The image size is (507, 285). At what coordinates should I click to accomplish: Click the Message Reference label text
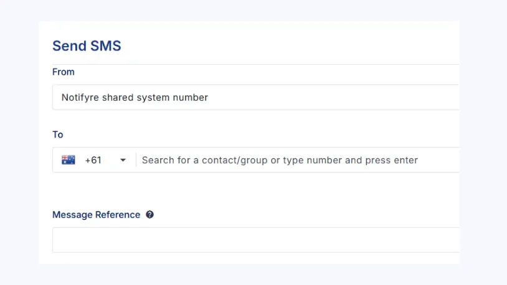click(97, 215)
